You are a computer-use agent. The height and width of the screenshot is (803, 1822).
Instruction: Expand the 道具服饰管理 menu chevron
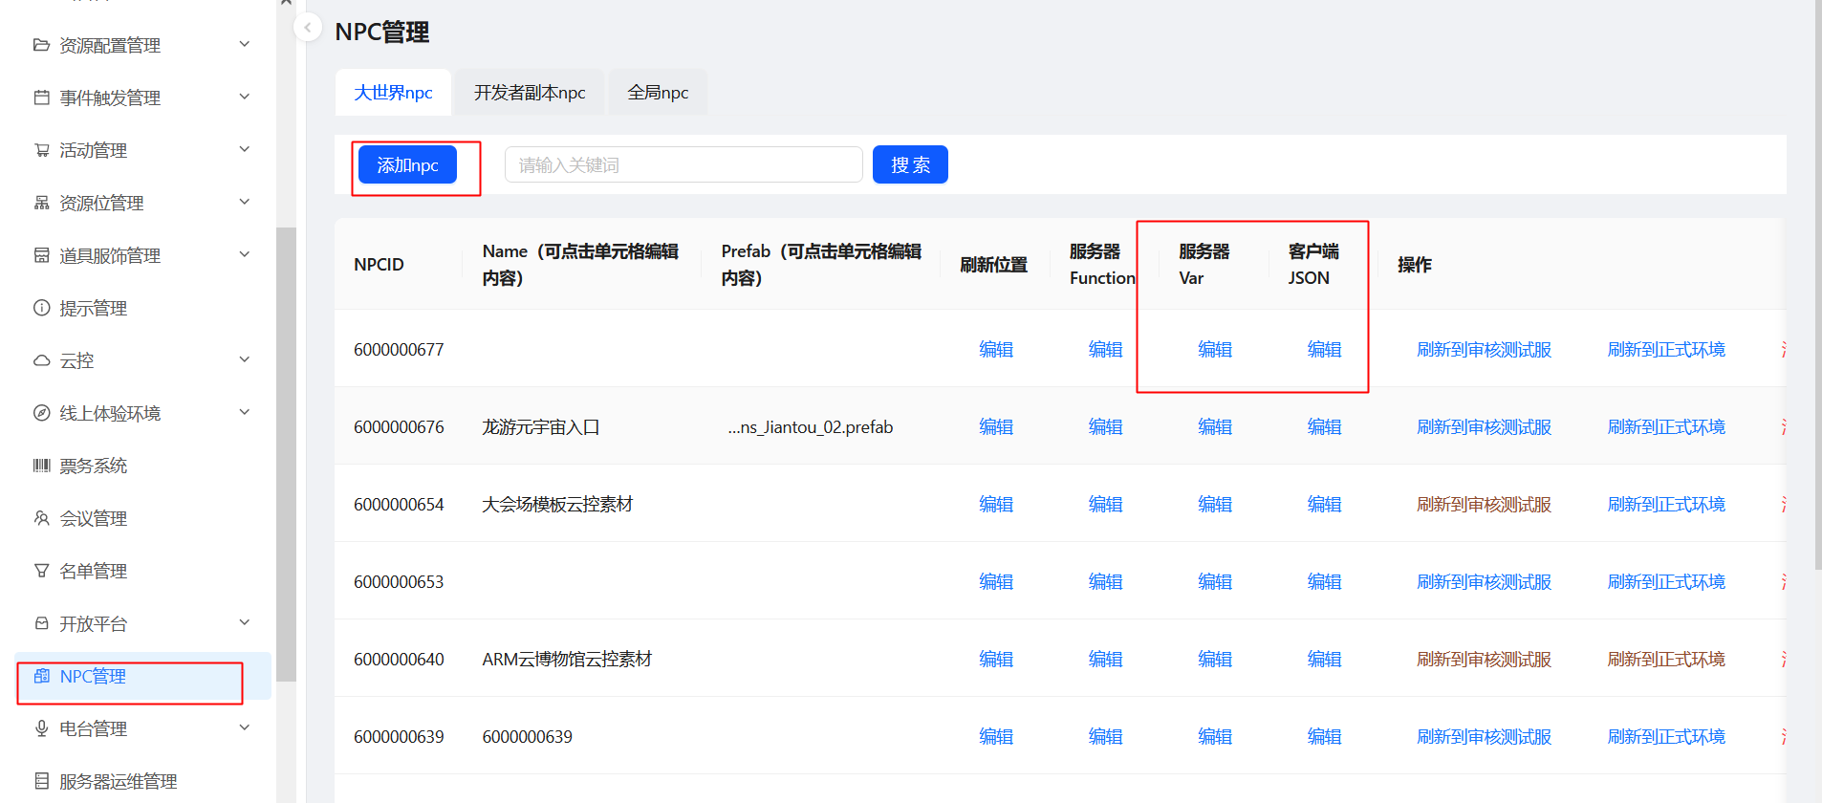pos(245,254)
